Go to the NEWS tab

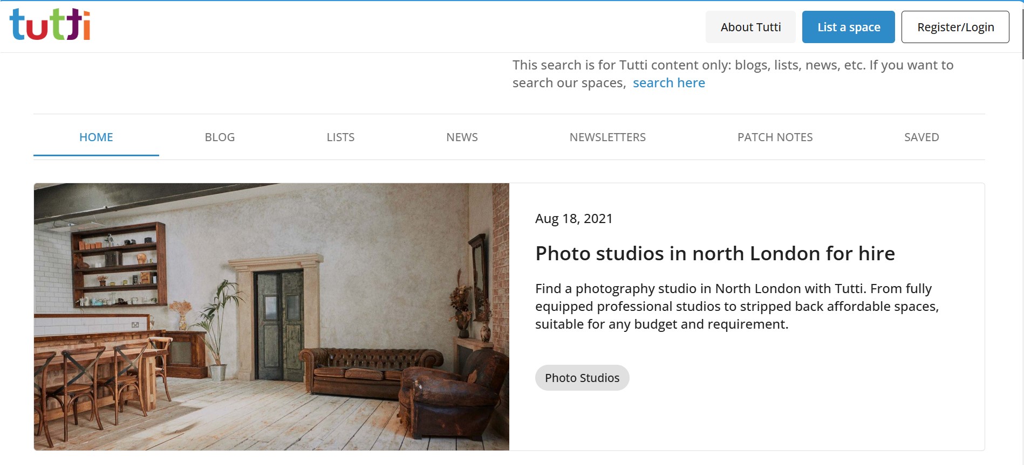click(462, 137)
